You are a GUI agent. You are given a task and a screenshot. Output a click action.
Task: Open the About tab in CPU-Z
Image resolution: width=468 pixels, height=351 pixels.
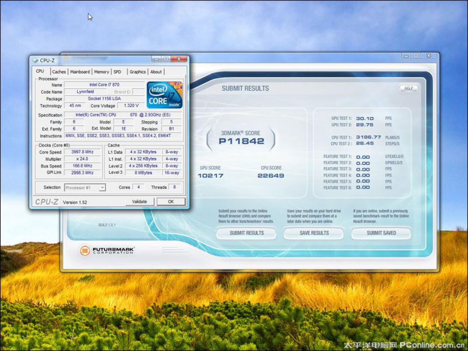156,72
